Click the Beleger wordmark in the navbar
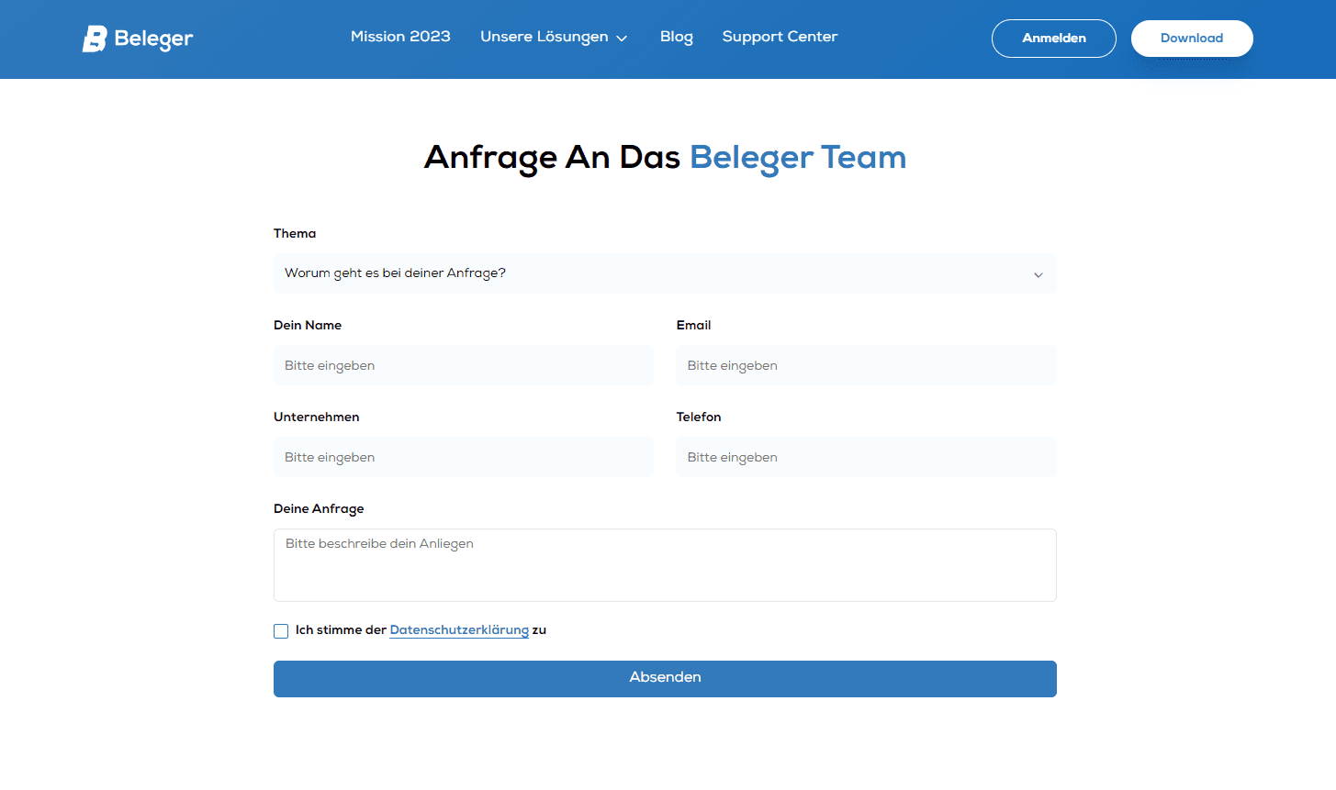 [152, 38]
